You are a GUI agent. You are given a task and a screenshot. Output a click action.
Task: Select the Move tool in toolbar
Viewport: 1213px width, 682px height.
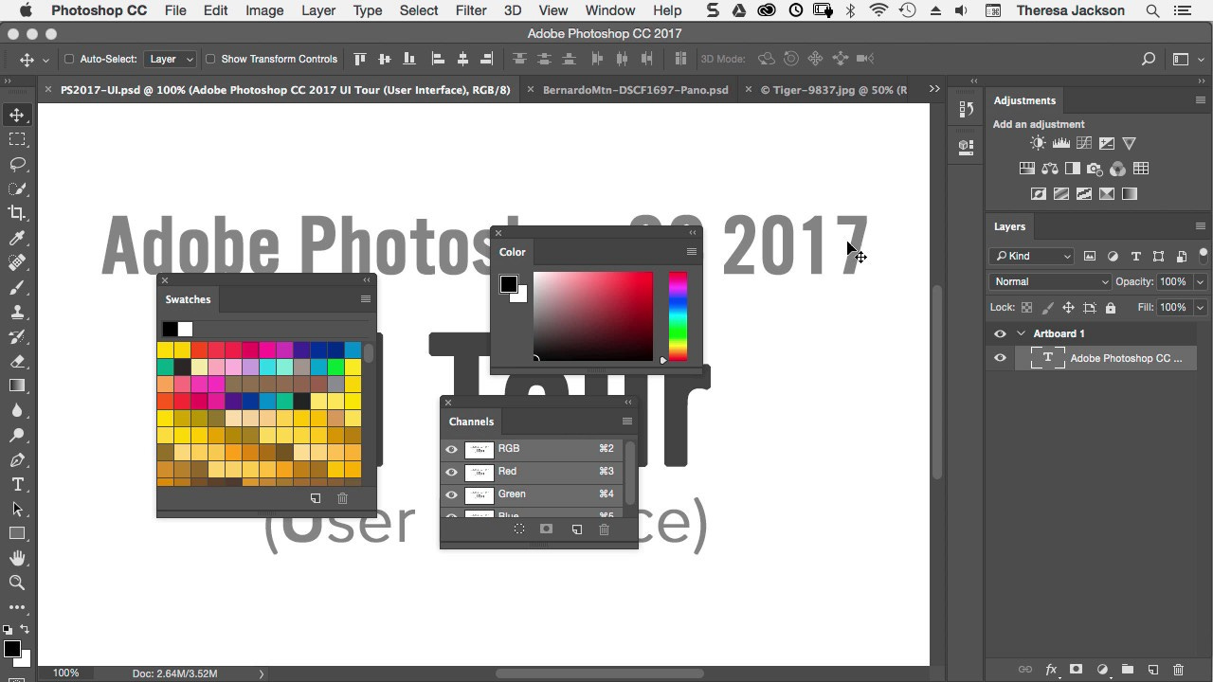point(17,115)
